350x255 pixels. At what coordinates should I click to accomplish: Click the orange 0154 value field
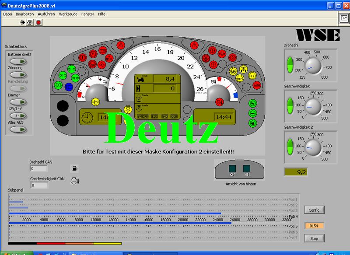(x=314, y=226)
